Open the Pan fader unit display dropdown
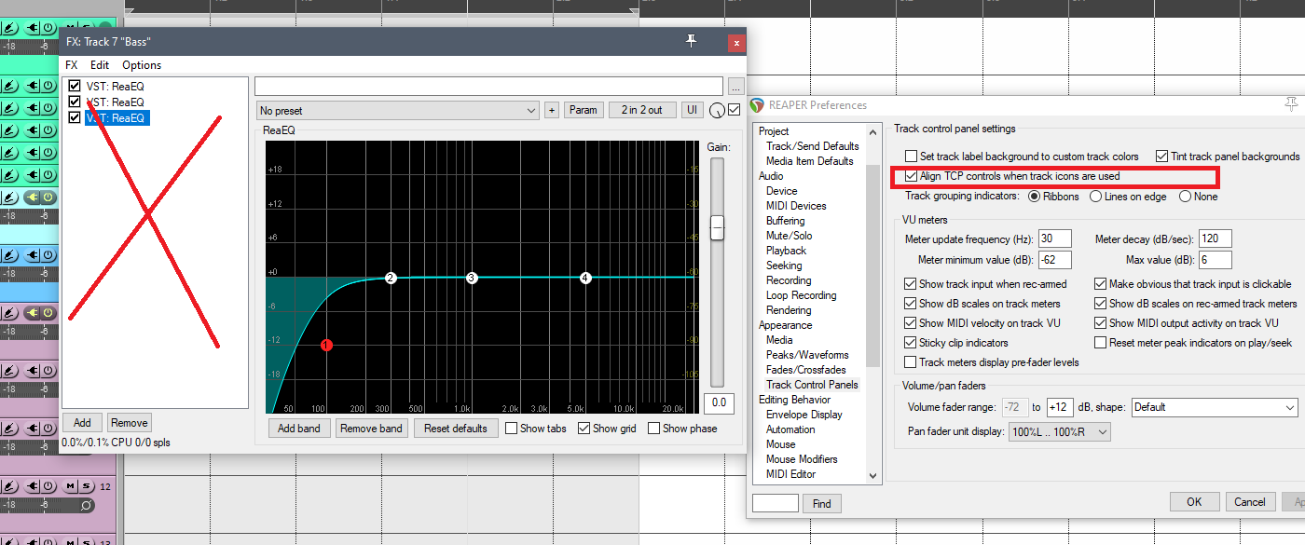This screenshot has height=545, width=1305. [x=1060, y=432]
